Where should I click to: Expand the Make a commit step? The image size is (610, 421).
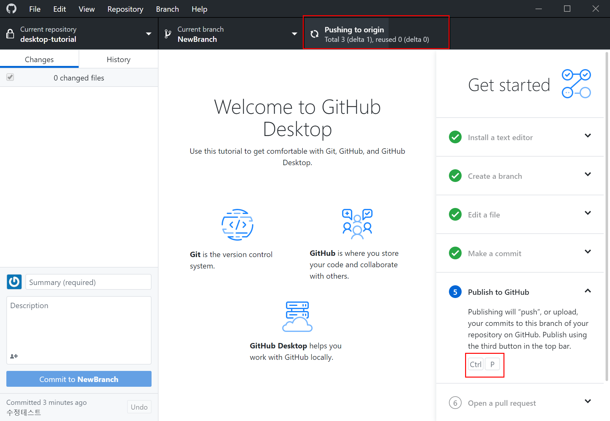point(588,252)
